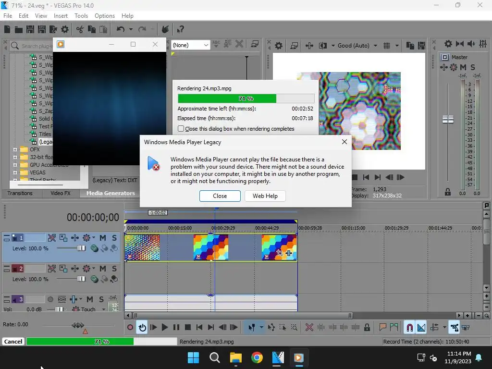
Task: Click the Play button in transport bar
Action: 164,328
